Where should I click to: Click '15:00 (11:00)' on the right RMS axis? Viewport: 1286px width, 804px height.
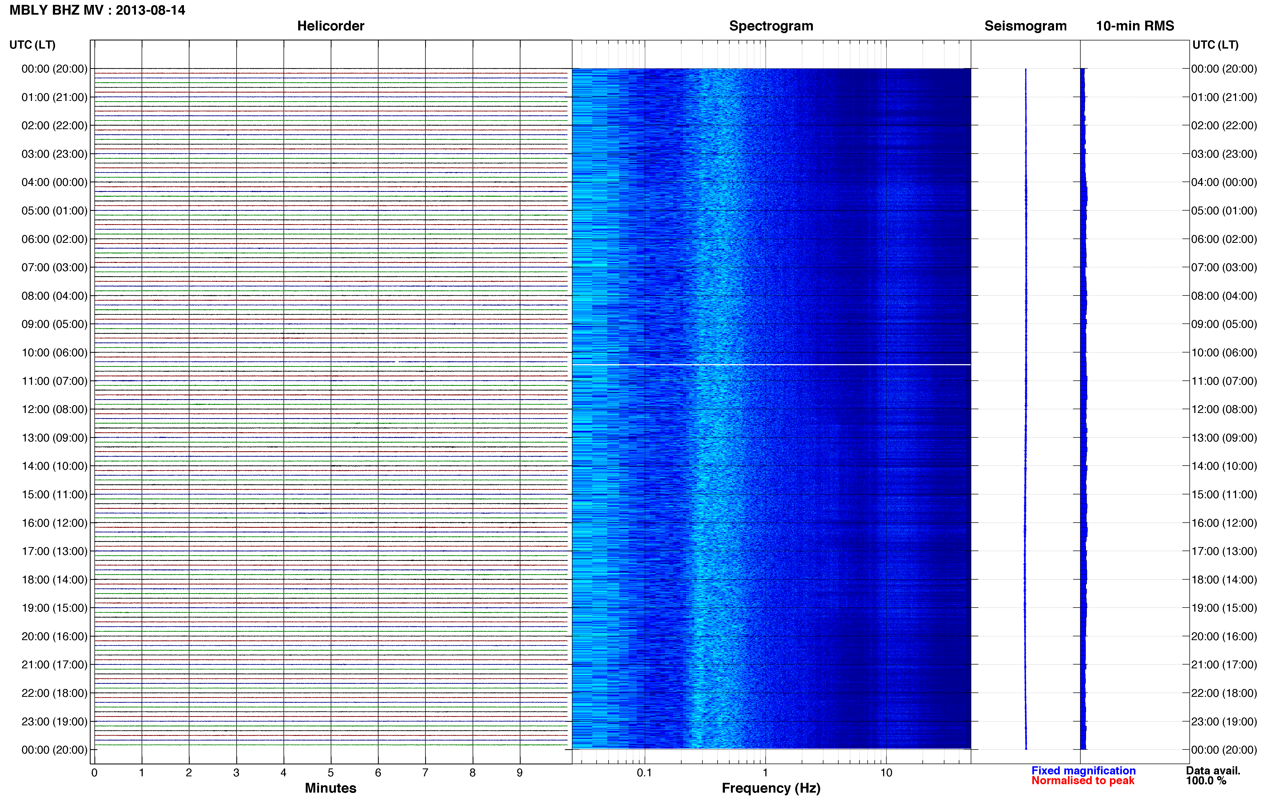point(1224,494)
